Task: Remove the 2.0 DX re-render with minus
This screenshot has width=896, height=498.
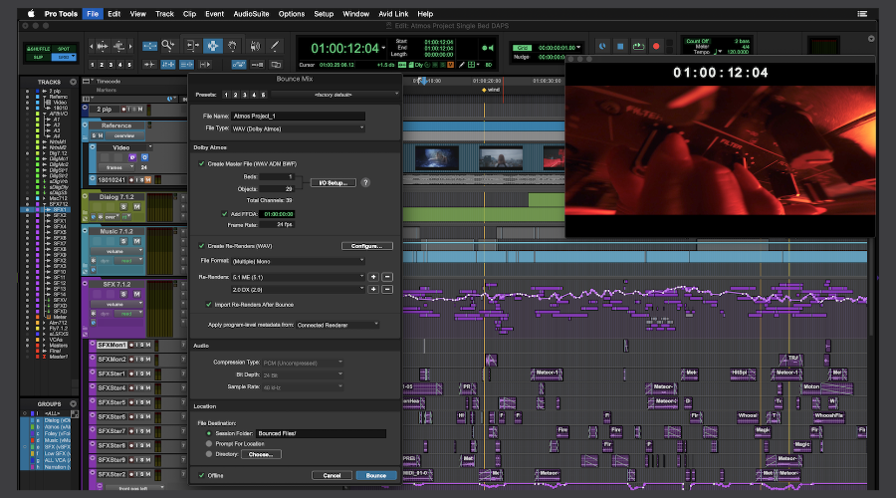Action: [387, 289]
